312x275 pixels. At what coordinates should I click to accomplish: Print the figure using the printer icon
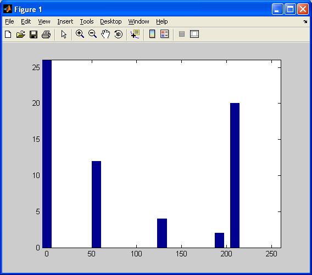tap(46, 35)
